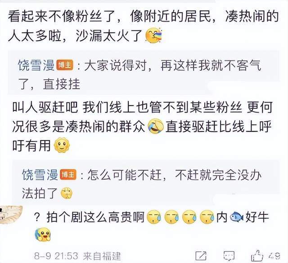Screen dimensions: 288x263
Task: Open second 饶雪漫 username link
Action: point(40,174)
